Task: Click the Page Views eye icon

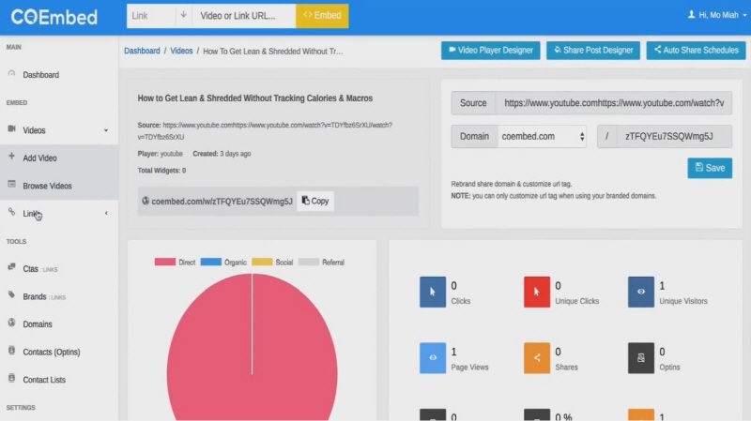Action: 433,358
